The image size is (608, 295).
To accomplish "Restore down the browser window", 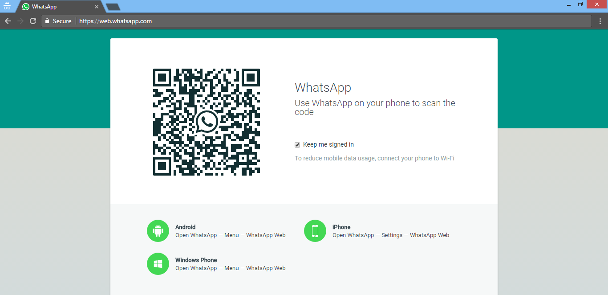I will [580, 4].
